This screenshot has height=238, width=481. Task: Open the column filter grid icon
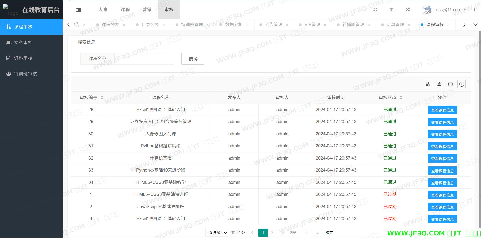[428, 84]
